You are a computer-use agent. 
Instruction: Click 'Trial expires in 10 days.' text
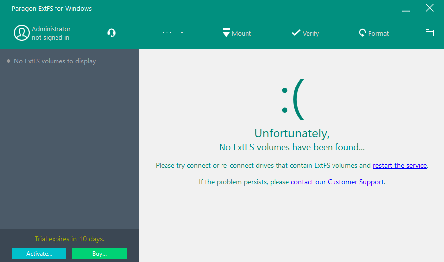(69, 239)
